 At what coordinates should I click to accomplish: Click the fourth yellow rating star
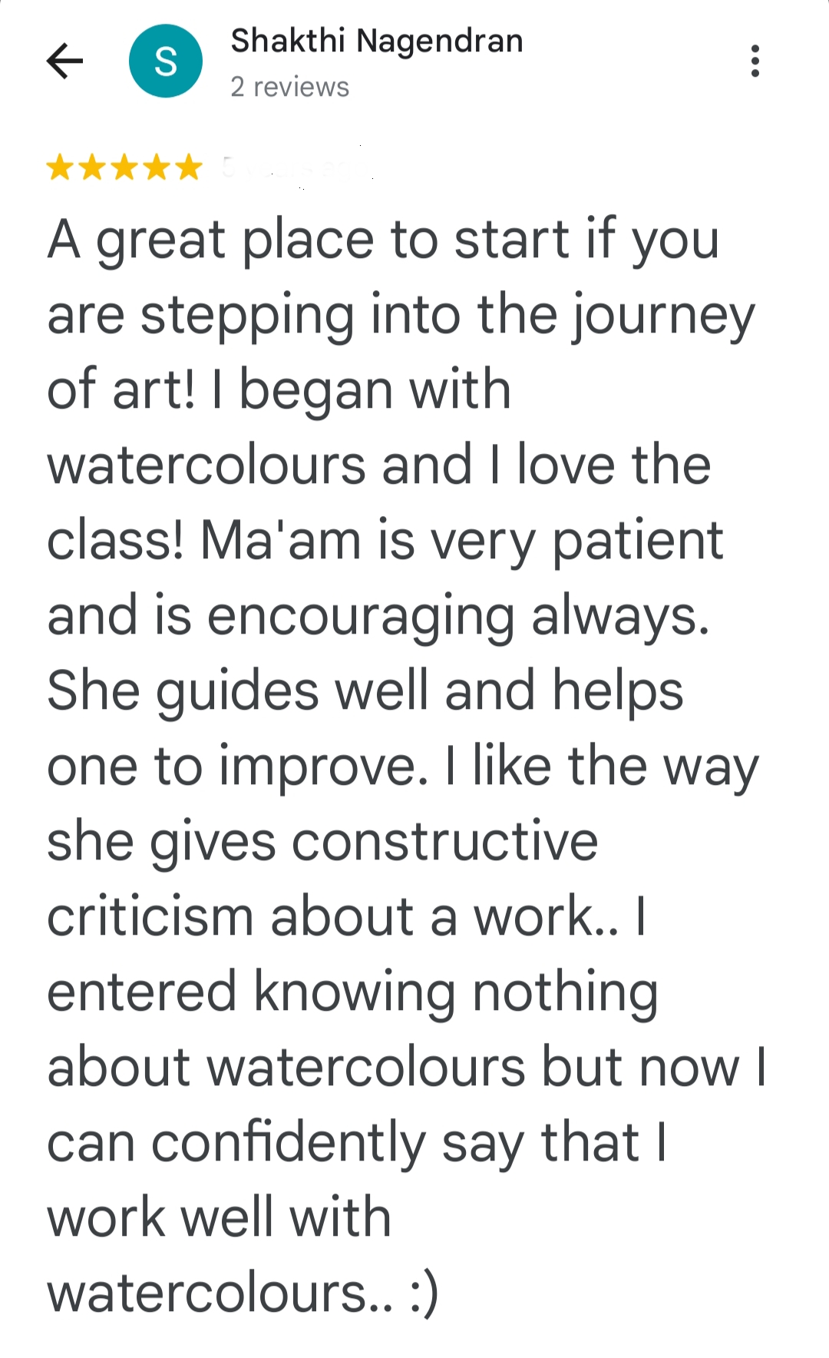(157, 167)
